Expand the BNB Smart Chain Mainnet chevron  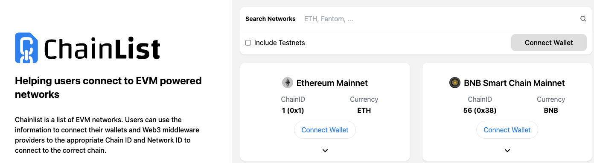point(507,150)
